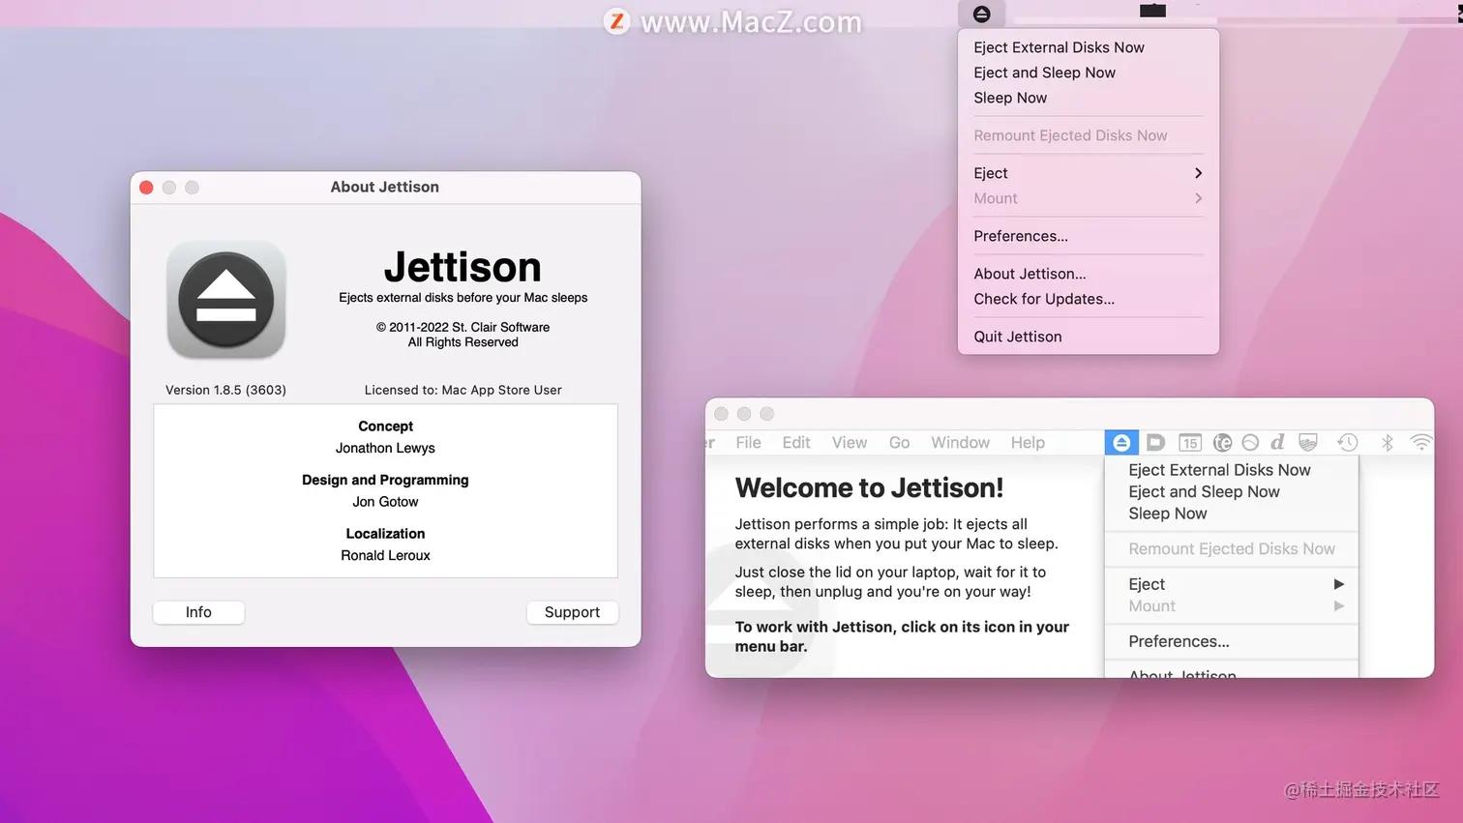The image size is (1463, 823).
Task: Expand the Mount submenu arrow in the top dropdown
Action: [x=1198, y=198]
